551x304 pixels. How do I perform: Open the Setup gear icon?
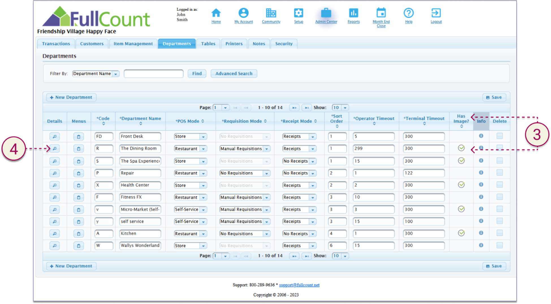(x=298, y=13)
